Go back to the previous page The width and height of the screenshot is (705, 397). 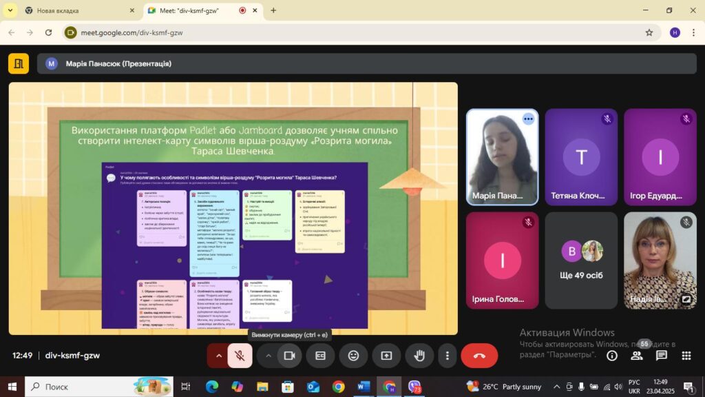(x=12, y=32)
